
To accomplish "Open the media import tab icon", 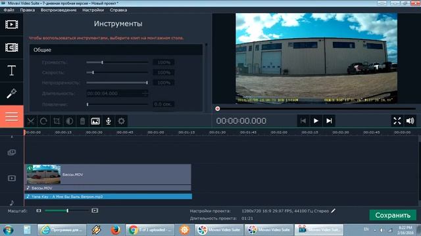I will click(12, 24).
